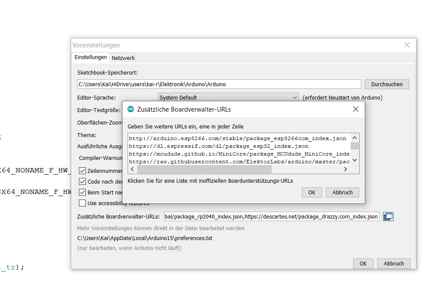Click the horizontal scrollbar thumb in URL list
445x281 pixels.
(x=204, y=169)
